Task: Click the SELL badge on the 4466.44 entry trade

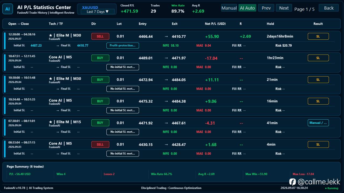Action: (x=100, y=36)
